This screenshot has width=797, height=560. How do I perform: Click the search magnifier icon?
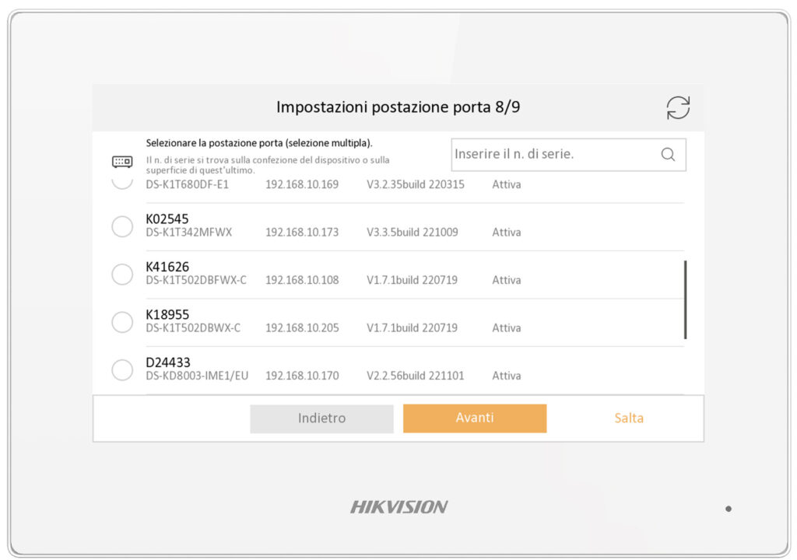tap(668, 154)
